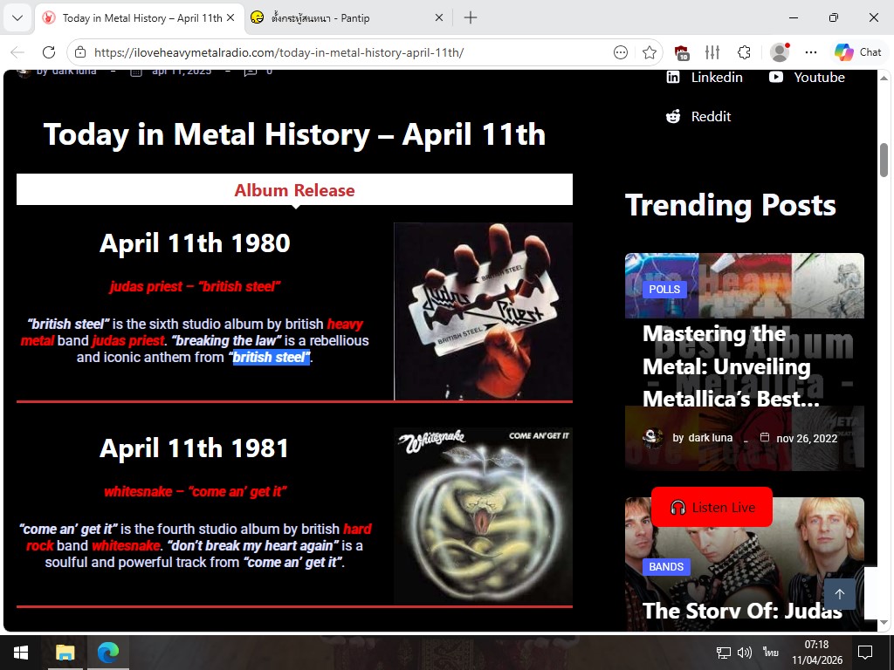Start the Listen Live radio stream

(712, 507)
